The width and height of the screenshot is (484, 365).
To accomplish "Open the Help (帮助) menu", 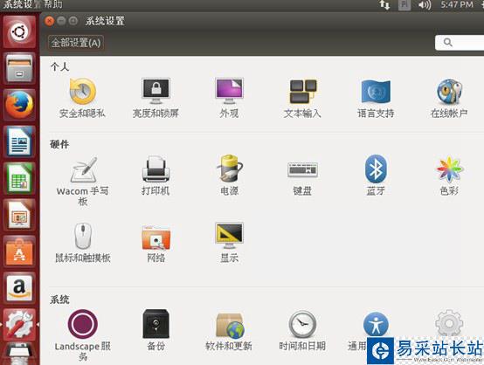I will point(52,4).
